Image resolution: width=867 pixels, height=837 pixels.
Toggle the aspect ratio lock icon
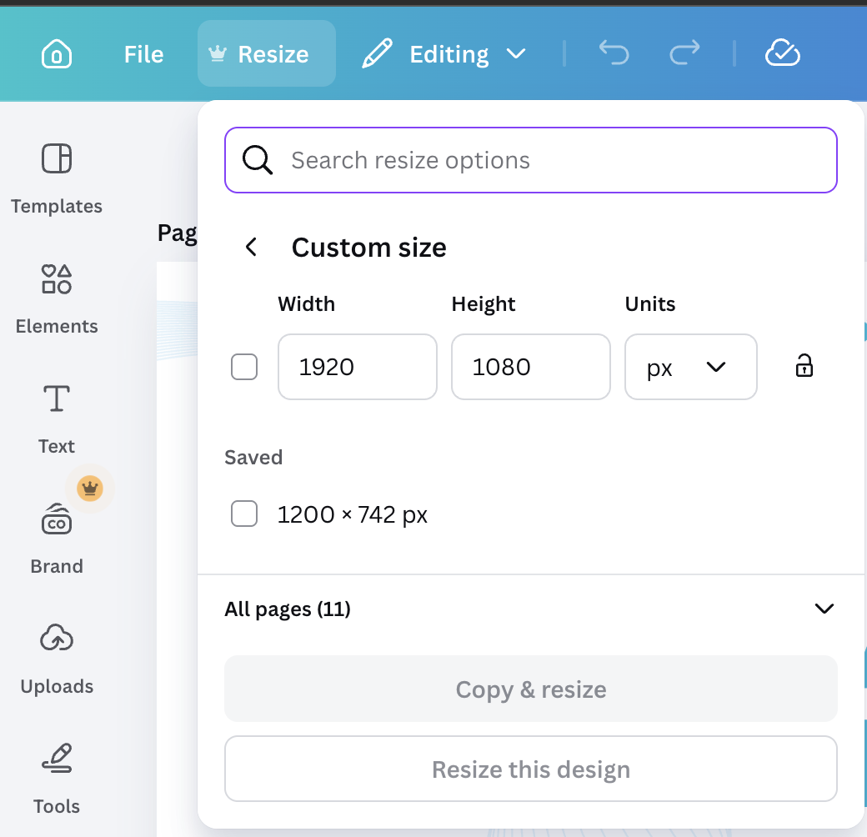click(x=804, y=366)
